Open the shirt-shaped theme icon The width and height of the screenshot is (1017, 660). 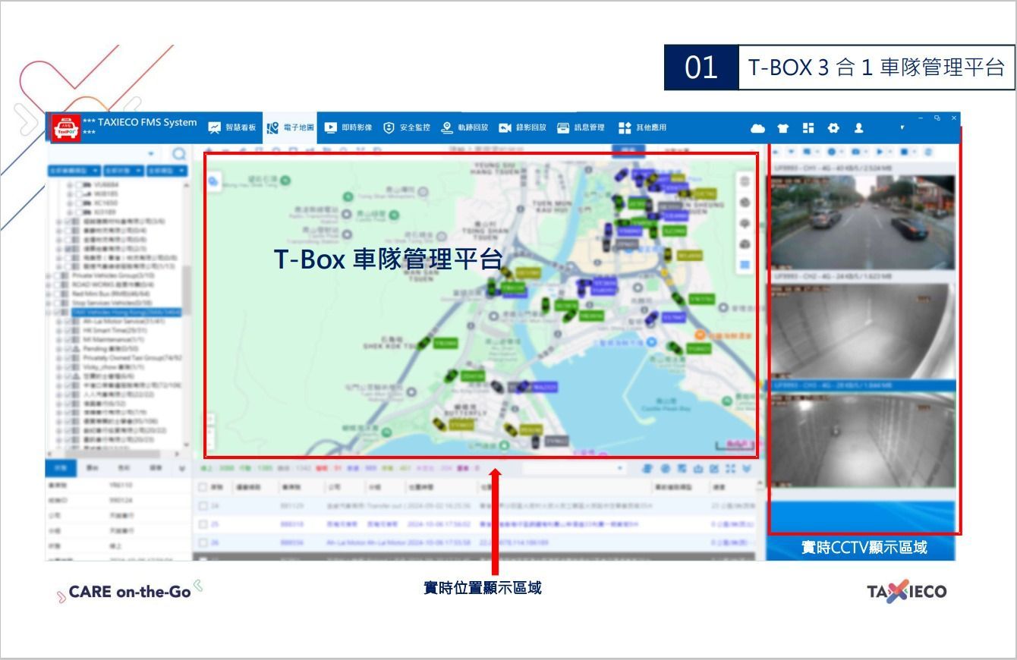[782, 128]
